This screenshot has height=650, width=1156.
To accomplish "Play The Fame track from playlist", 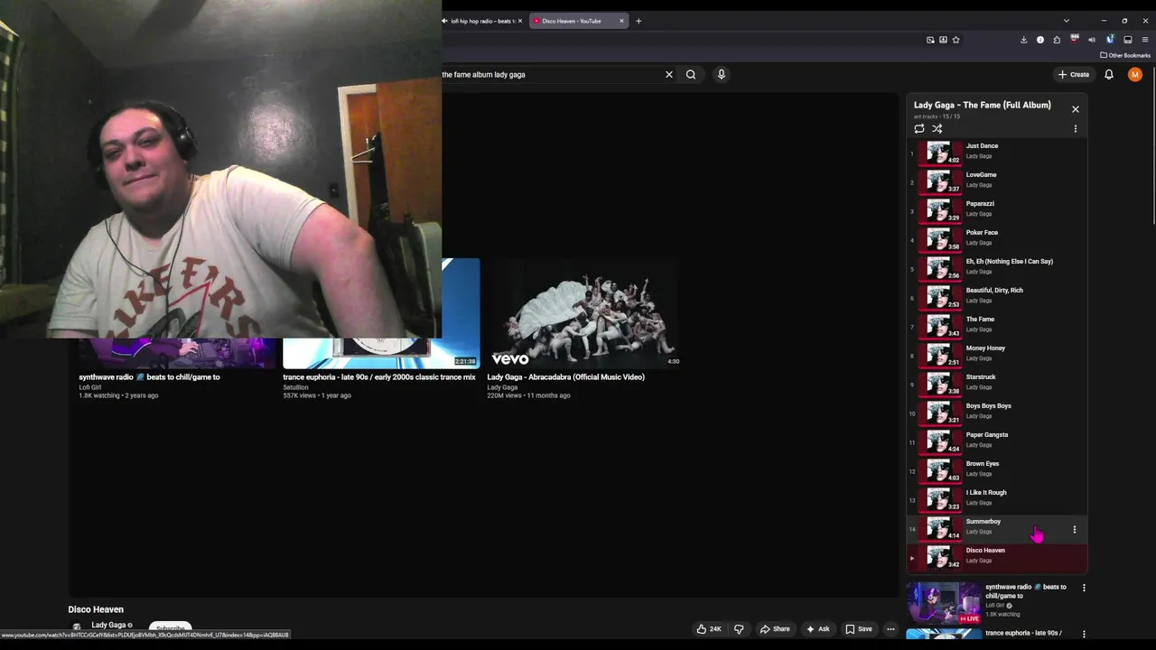I will (x=997, y=325).
